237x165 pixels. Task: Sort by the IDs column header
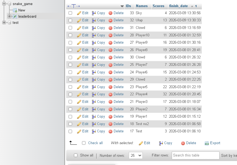pyautogui.click(x=128, y=6)
